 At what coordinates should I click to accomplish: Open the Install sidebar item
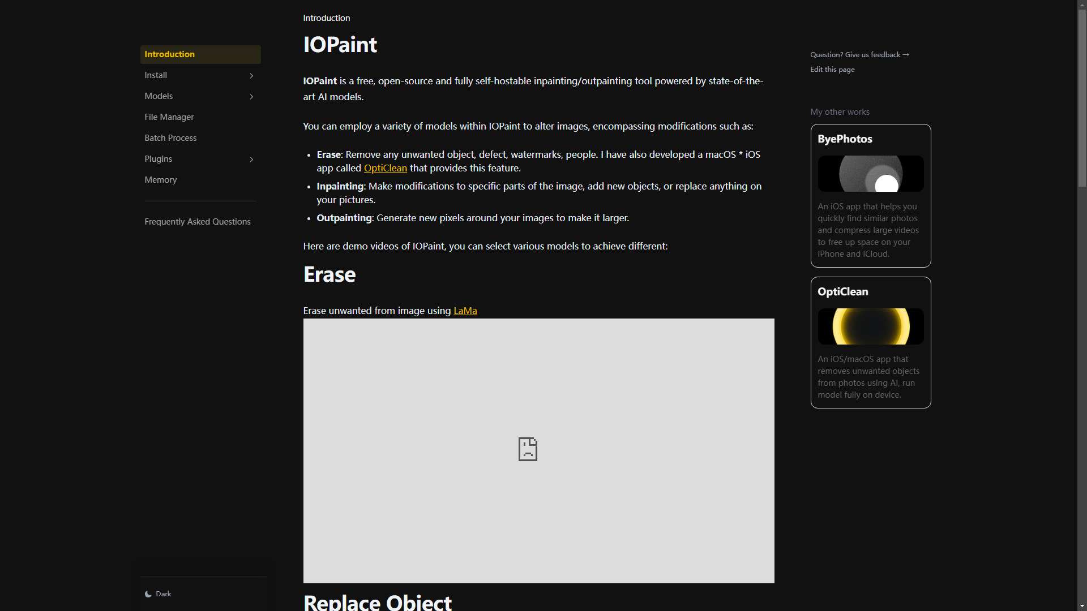click(200, 75)
